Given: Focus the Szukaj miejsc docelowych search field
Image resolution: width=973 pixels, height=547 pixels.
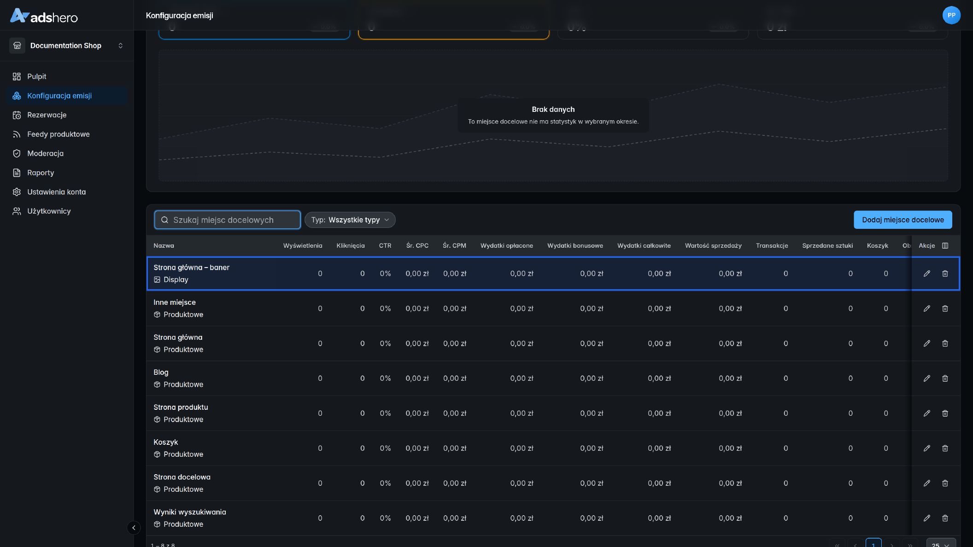Looking at the screenshot, I should pyautogui.click(x=228, y=220).
